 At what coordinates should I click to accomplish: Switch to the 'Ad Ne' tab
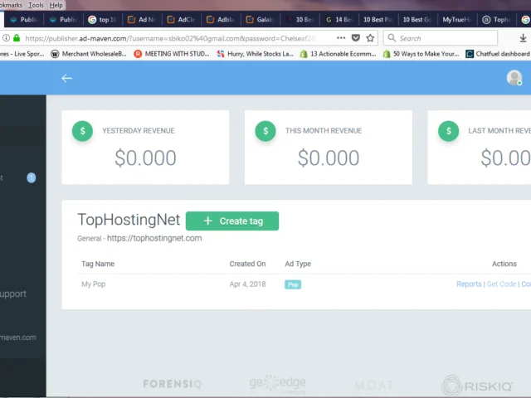[x=142, y=20]
